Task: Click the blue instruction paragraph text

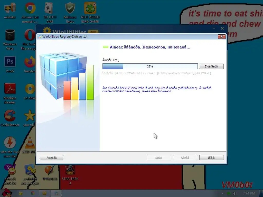Action: 157,90
